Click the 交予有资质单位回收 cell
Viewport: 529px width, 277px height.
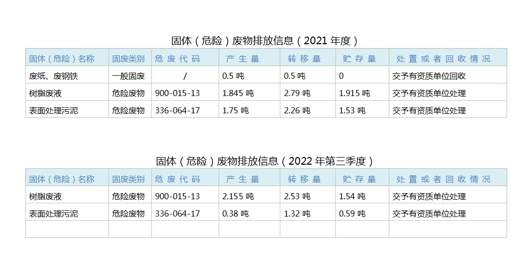pyautogui.click(x=429, y=76)
